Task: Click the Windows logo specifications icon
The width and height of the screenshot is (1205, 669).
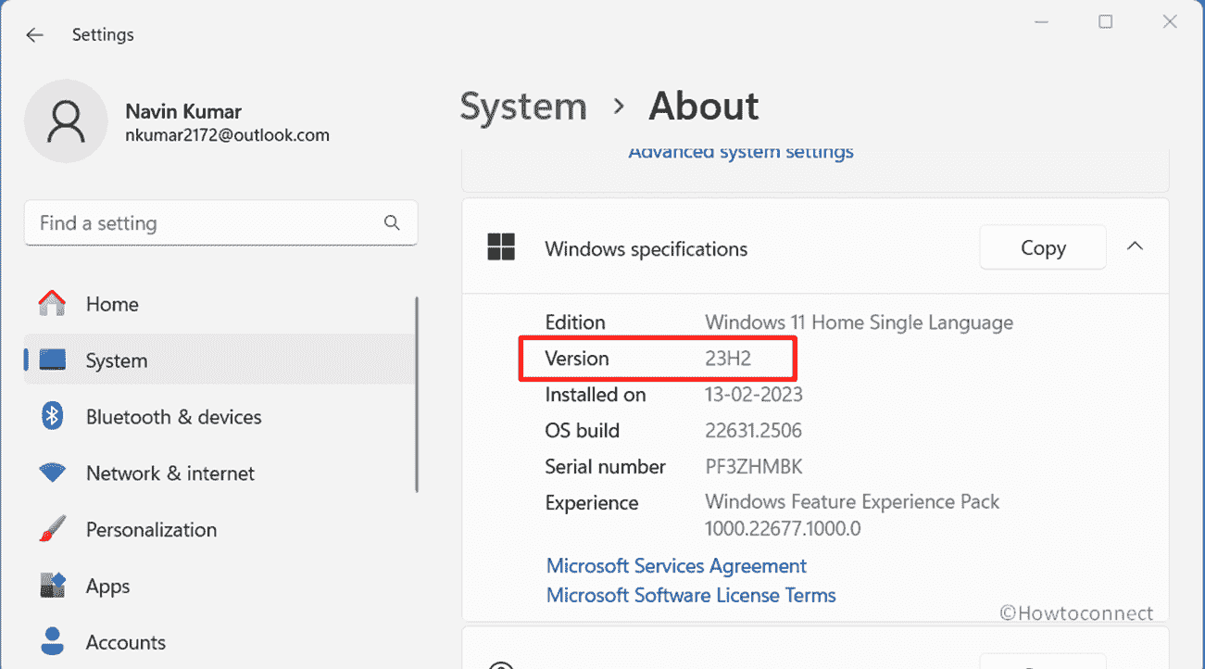Action: coord(501,247)
